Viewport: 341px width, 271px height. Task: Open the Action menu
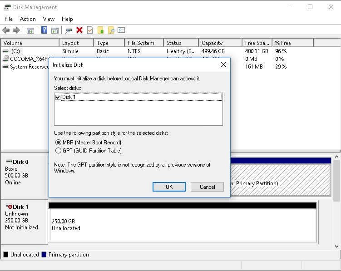28,19
